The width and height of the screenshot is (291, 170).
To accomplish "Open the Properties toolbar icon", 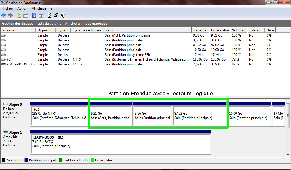I will click(x=56, y=15).
